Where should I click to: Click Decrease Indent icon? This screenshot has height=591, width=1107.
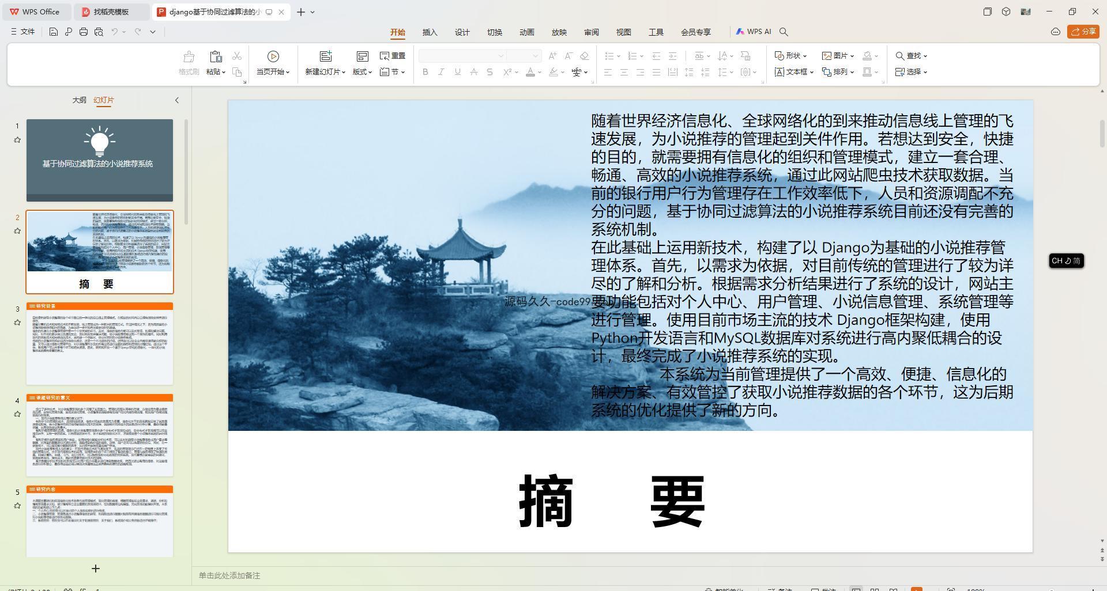656,56
